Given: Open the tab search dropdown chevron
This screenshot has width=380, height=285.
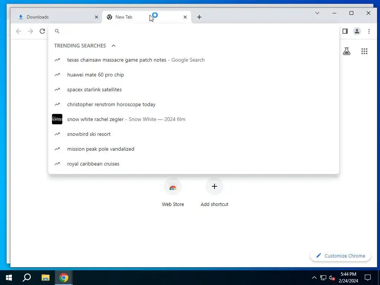Looking at the screenshot, I should point(317,13).
